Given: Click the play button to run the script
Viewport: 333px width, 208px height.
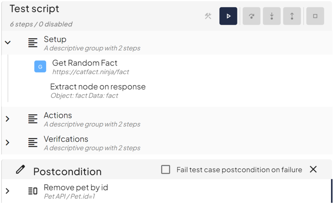Looking at the screenshot, I should pos(228,16).
